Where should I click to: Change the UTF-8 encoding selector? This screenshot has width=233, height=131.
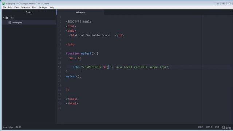point(209,127)
